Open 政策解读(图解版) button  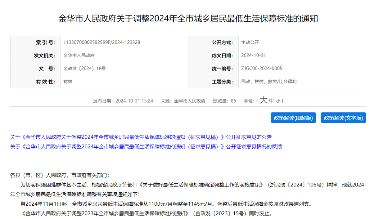(x=293, y=118)
